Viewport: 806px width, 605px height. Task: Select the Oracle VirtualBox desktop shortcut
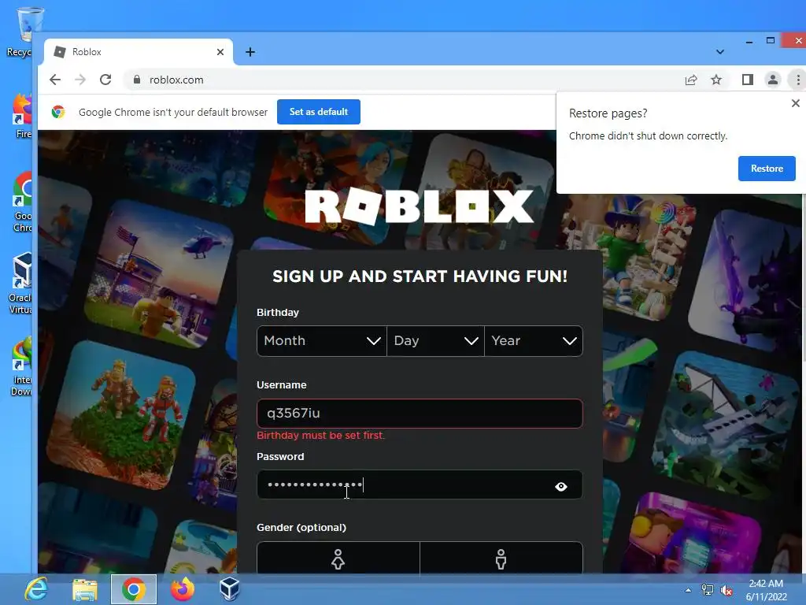(21, 283)
